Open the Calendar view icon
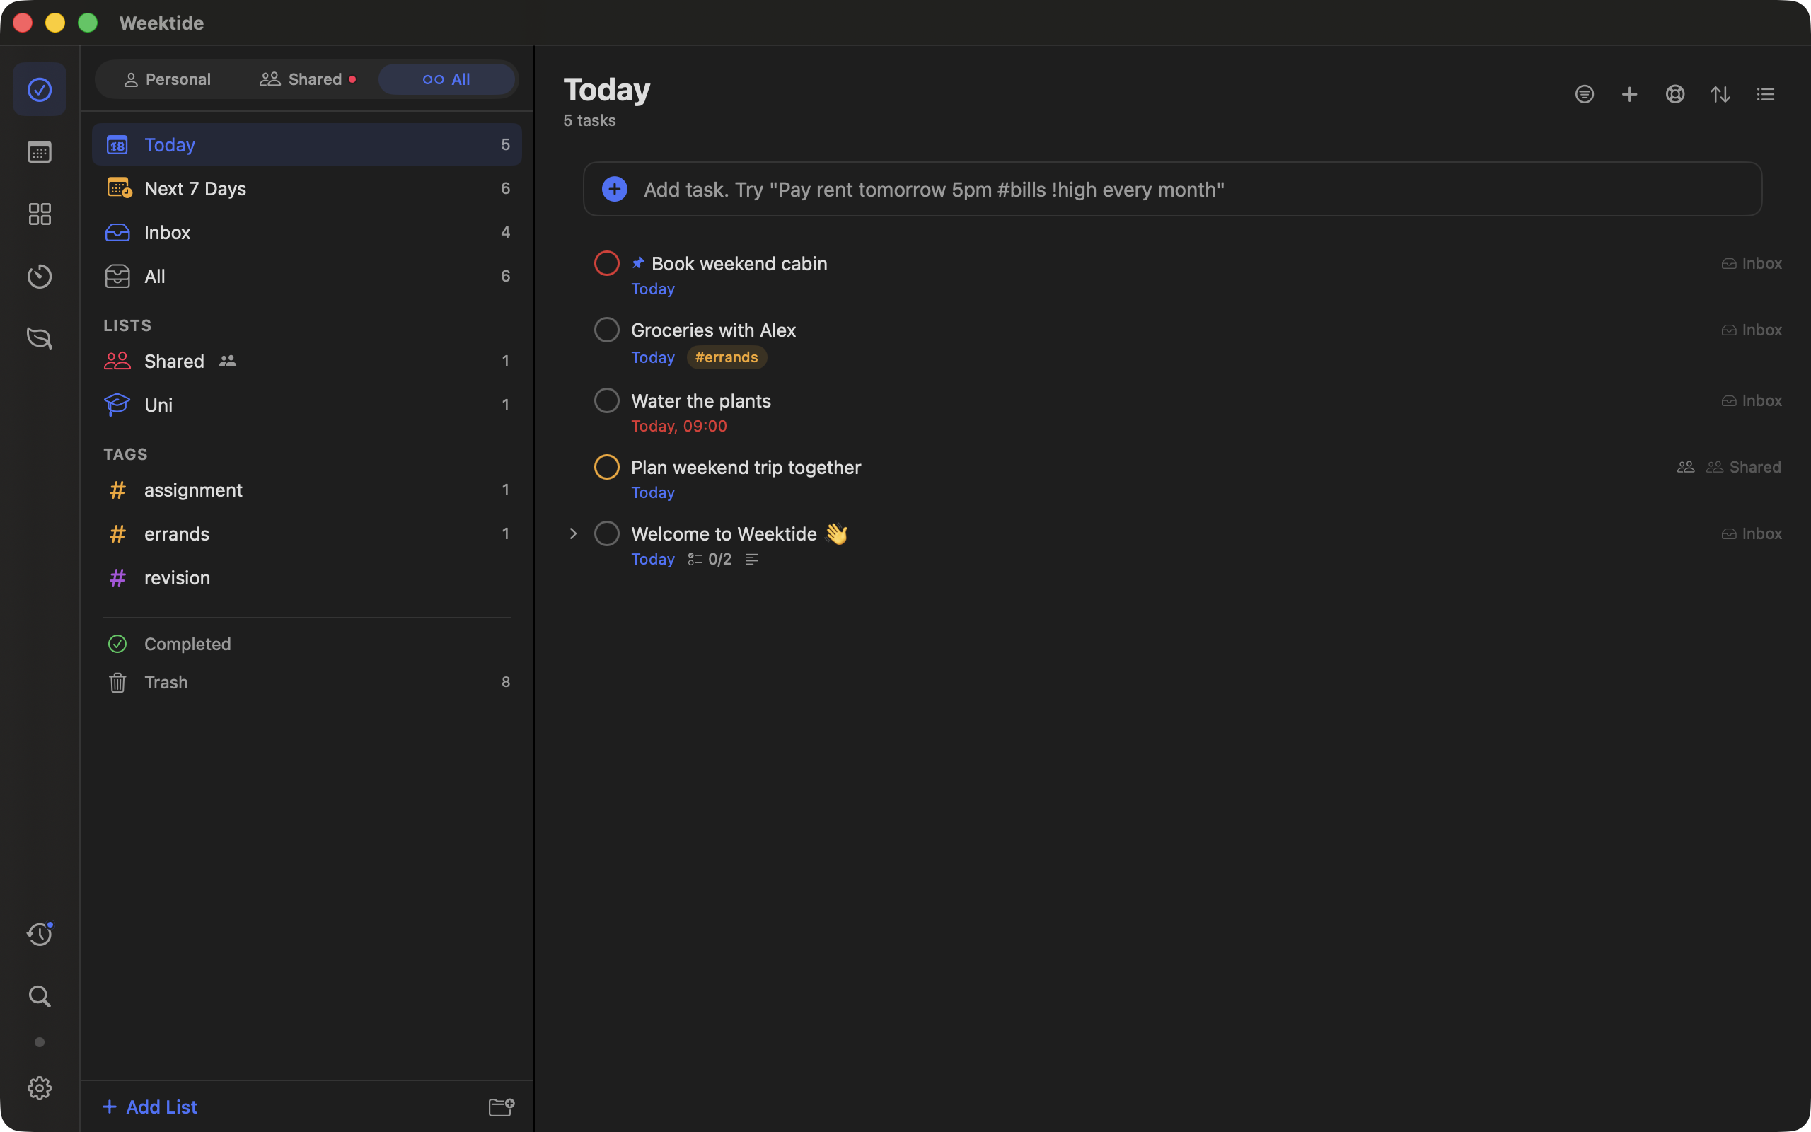The image size is (1811, 1132). tap(40, 152)
